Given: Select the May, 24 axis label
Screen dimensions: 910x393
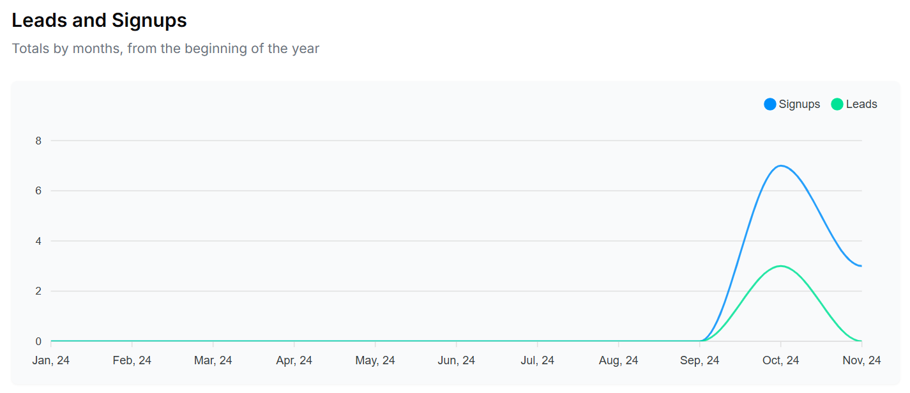Looking at the screenshot, I should click(375, 360).
